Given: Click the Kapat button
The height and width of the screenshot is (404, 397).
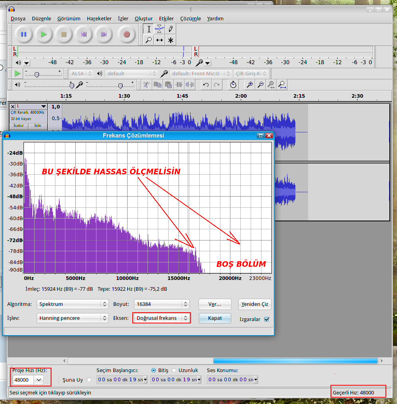Looking at the screenshot, I should pos(214,318).
